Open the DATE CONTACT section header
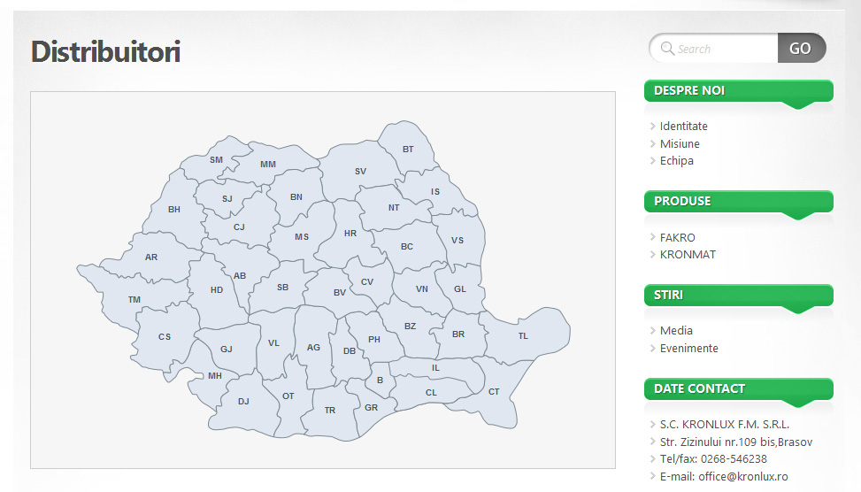The width and height of the screenshot is (861, 492). 739,388
